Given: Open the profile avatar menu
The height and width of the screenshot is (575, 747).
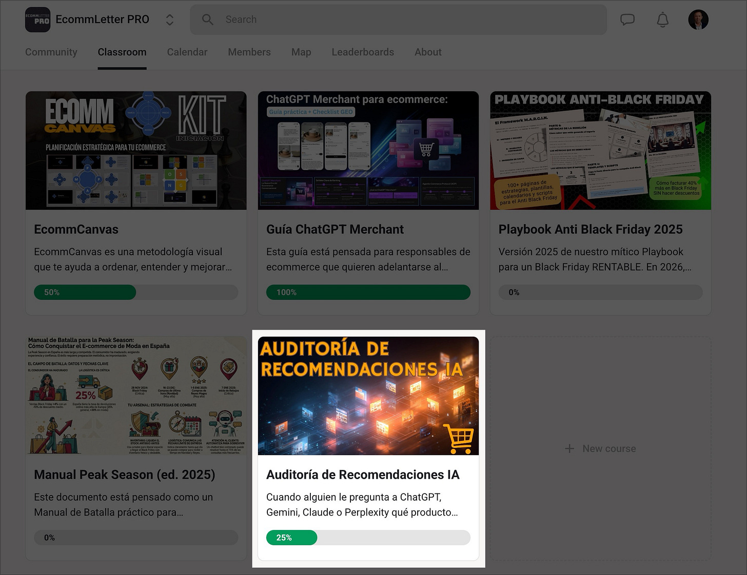Looking at the screenshot, I should [698, 19].
